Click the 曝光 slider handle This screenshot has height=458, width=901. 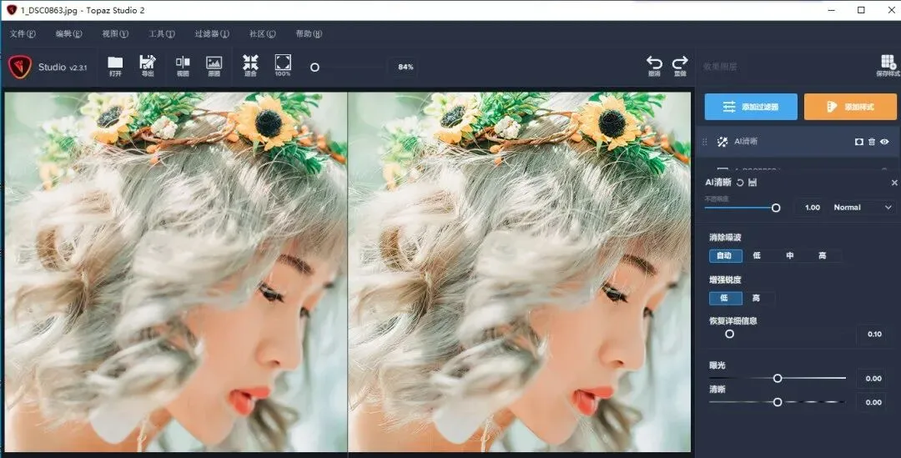(778, 378)
